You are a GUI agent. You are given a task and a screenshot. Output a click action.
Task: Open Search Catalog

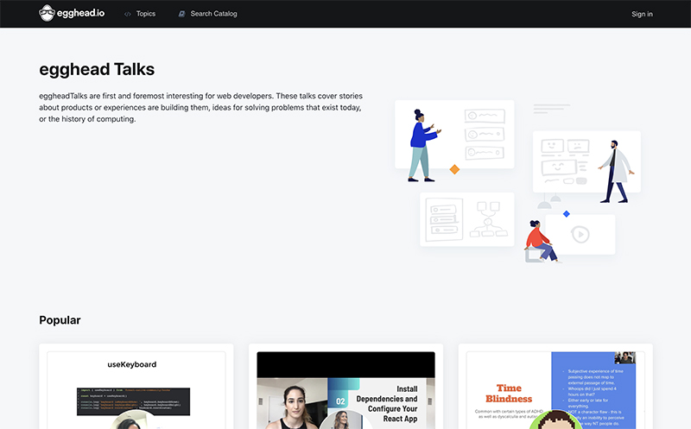pyautogui.click(x=213, y=14)
